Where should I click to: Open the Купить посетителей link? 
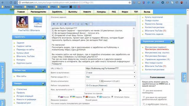click(x=154, y=17)
